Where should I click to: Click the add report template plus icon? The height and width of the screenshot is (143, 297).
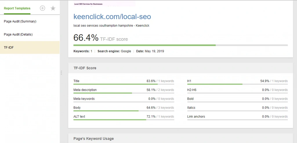42,8
